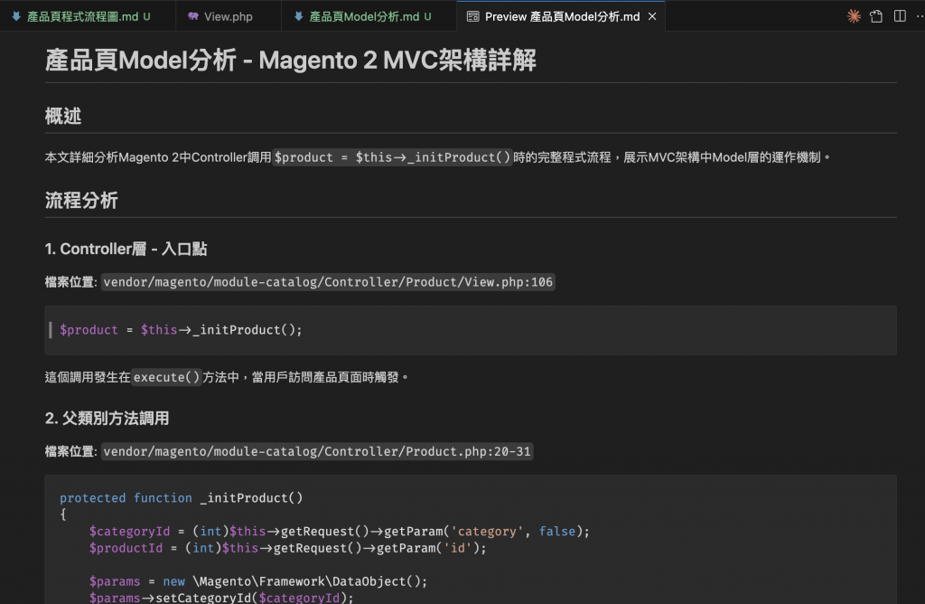The width and height of the screenshot is (925, 604).
Task: Click the preview icon on the Preview tab
Action: coord(473,16)
